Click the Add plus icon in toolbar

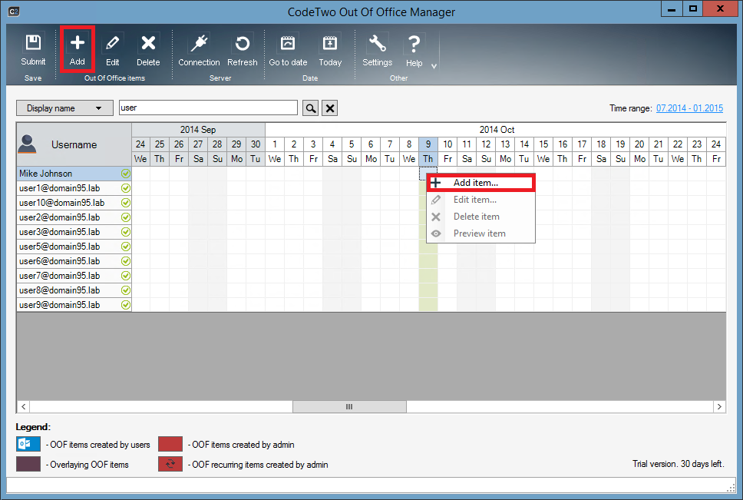[x=78, y=43]
